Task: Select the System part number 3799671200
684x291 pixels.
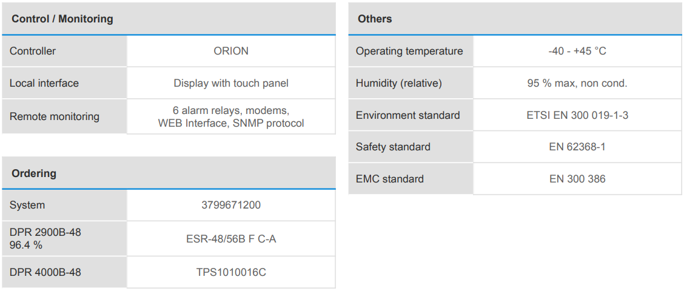Action: 231,205
